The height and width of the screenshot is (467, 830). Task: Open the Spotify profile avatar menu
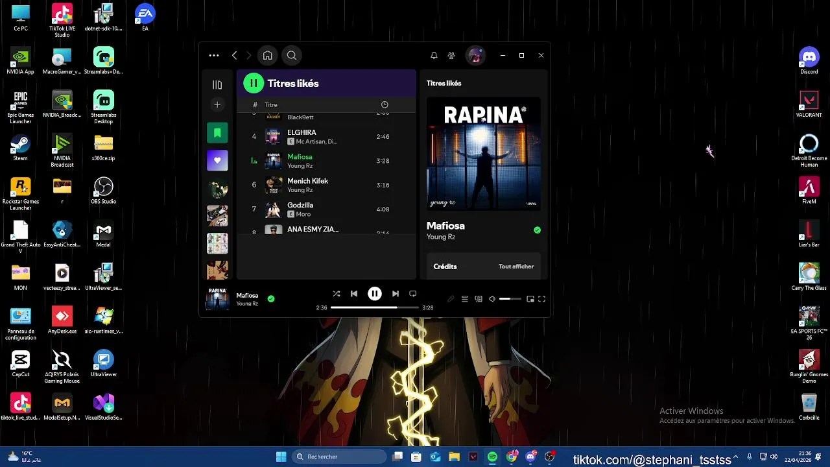475,56
